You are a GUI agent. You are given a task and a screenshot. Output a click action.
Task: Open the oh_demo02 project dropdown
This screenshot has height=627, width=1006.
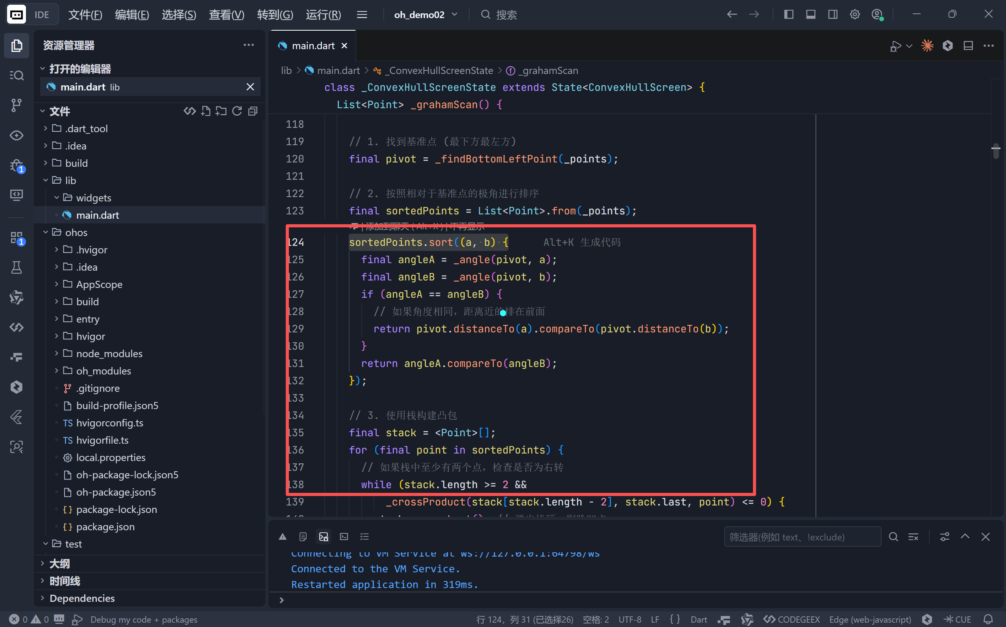(425, 15)
